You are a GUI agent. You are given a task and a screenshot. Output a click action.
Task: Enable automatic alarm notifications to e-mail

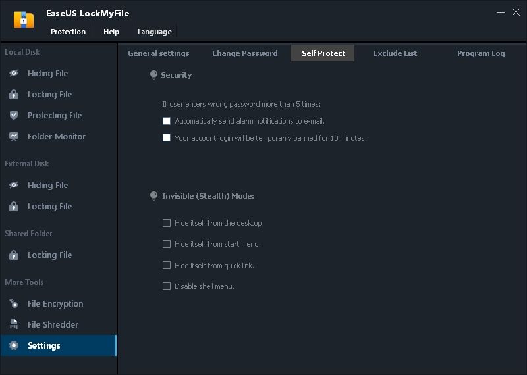point(167,121)
